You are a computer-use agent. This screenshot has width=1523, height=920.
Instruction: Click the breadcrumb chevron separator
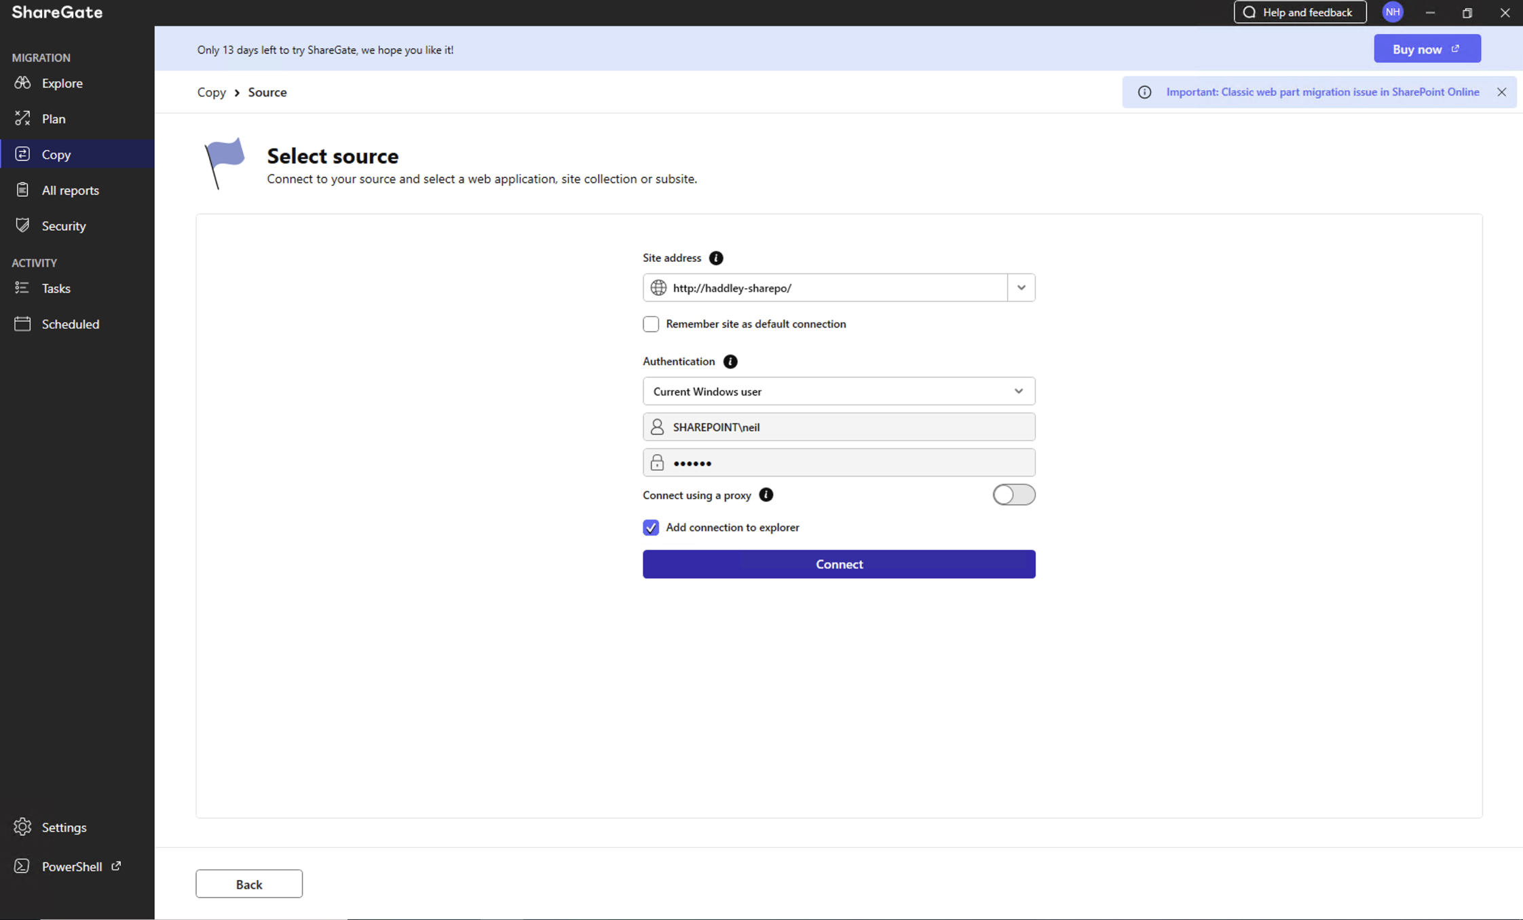click(237, 93)
